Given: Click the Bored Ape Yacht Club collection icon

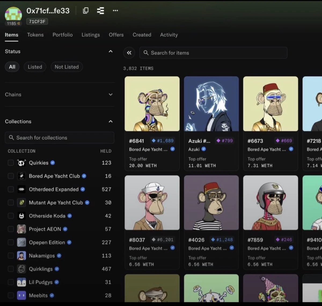Looking at the screenshot, I should point(21,176).
